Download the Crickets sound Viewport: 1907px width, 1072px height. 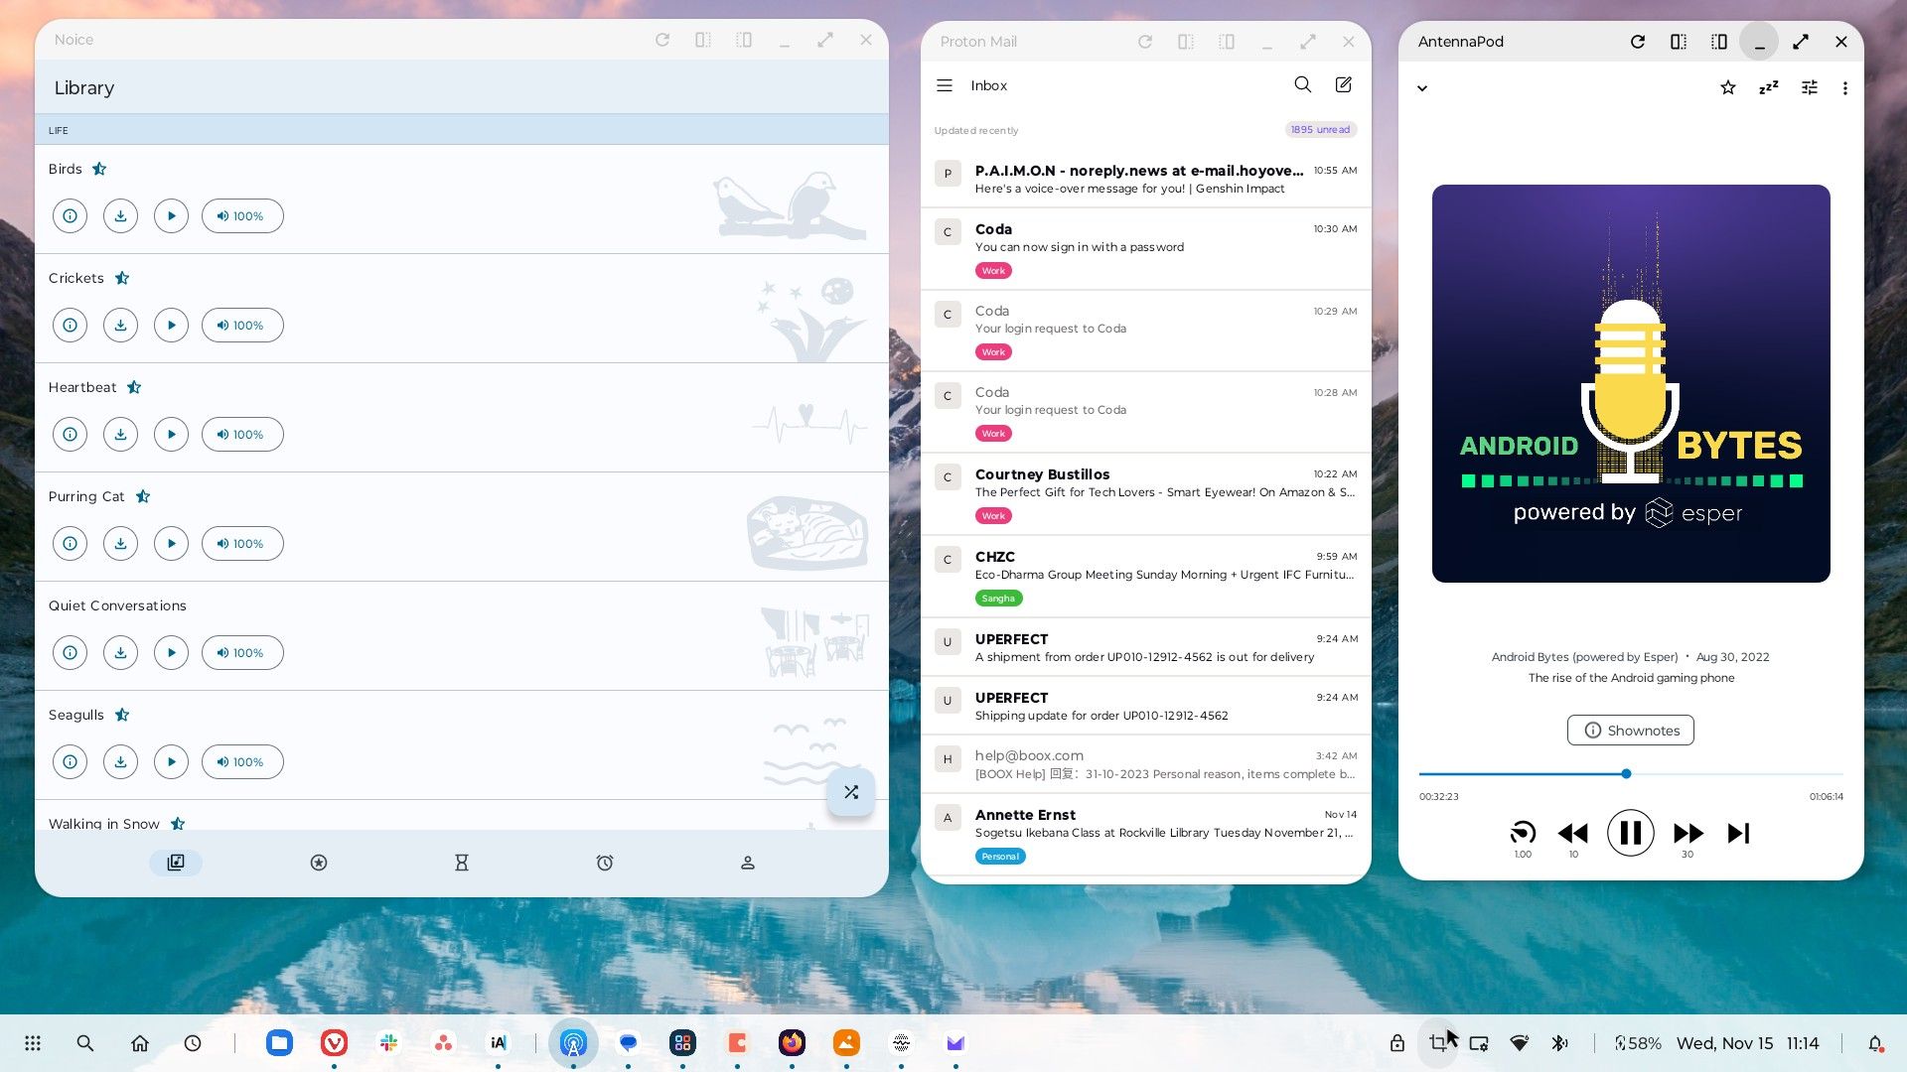120,326
